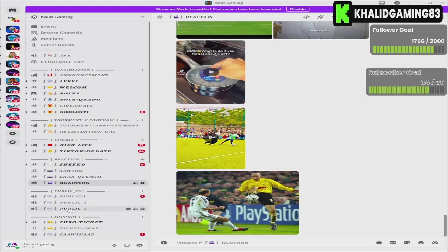Open Discord home direct messages icon
Screen dimensions: 448x252
point(13,10)
